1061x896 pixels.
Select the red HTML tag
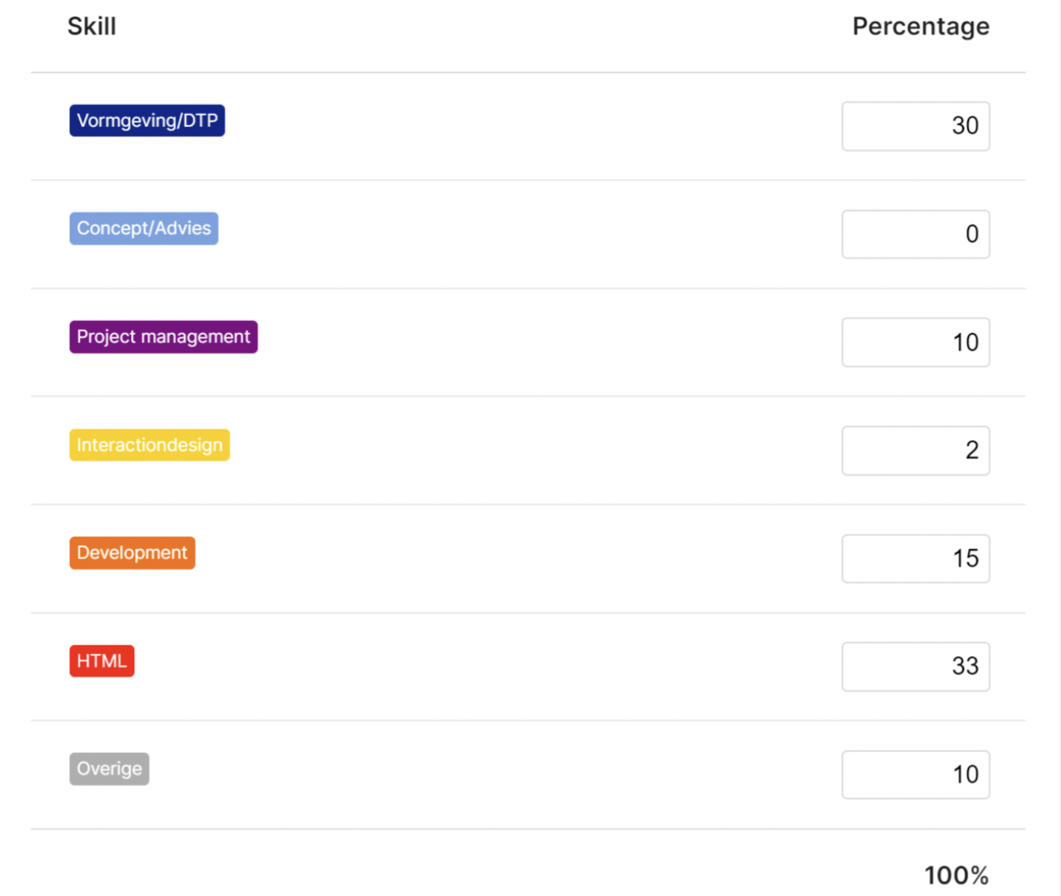[x=102, y=661]
